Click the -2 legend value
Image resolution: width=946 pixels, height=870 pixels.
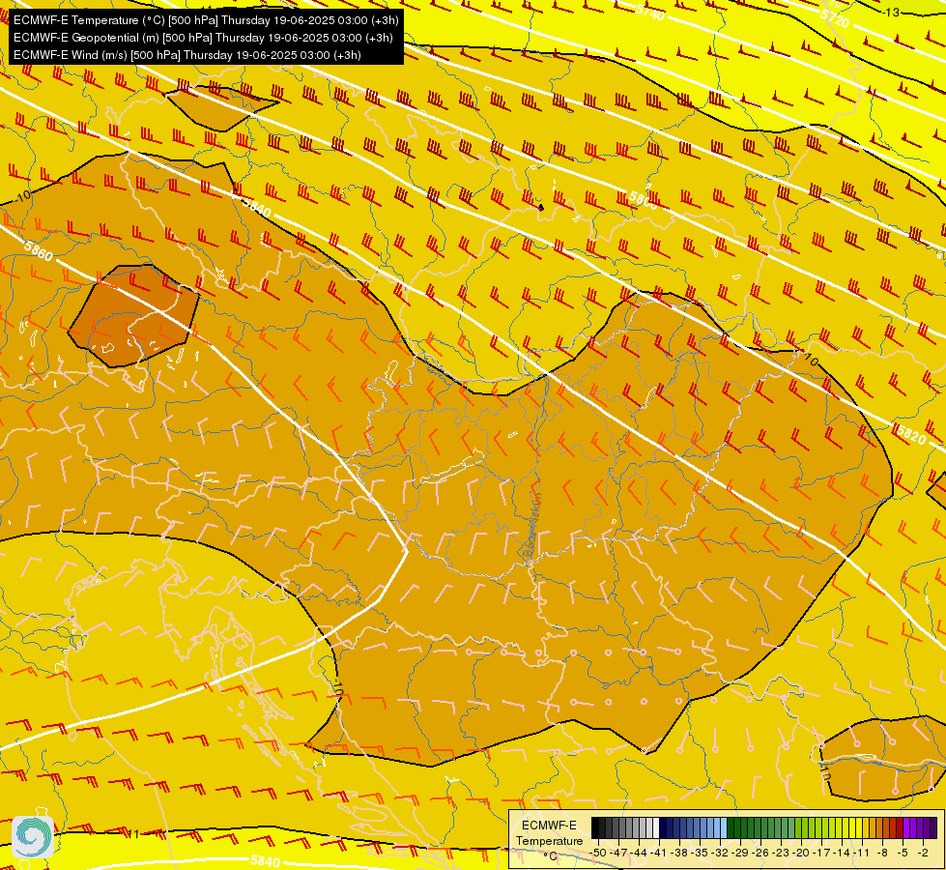point(923,854)
